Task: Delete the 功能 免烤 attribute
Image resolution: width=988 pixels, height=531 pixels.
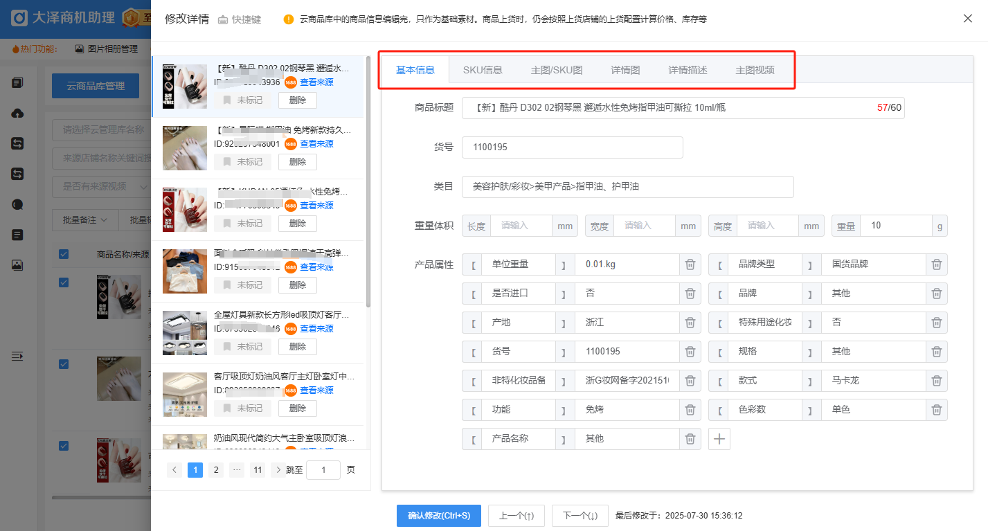Action: (x=690, y=410)
